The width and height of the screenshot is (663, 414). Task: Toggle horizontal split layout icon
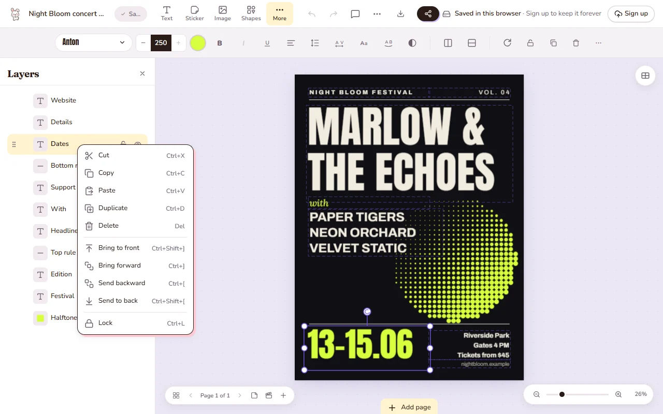point(472,43)
